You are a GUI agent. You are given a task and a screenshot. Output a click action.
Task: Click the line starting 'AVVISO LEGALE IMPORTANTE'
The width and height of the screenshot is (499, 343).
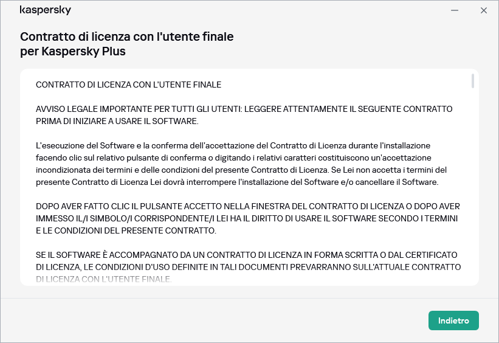(x=244, y=109)
